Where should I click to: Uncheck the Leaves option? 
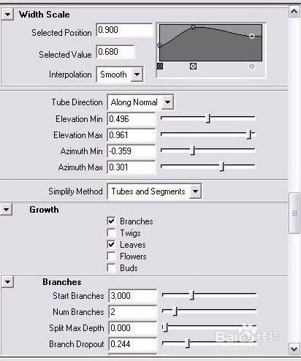111,244
